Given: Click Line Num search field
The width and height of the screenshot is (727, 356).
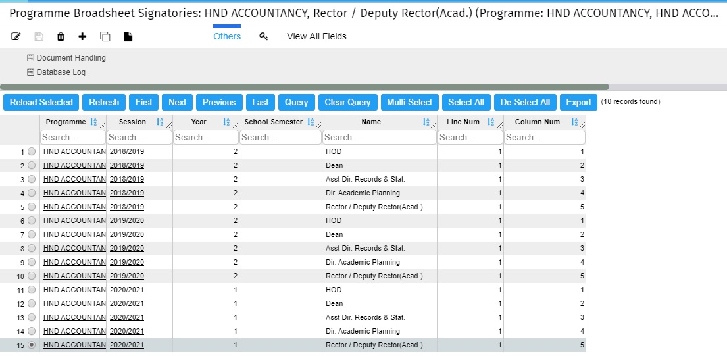Looking at the screenshot, I should click(x=470, y=138).
